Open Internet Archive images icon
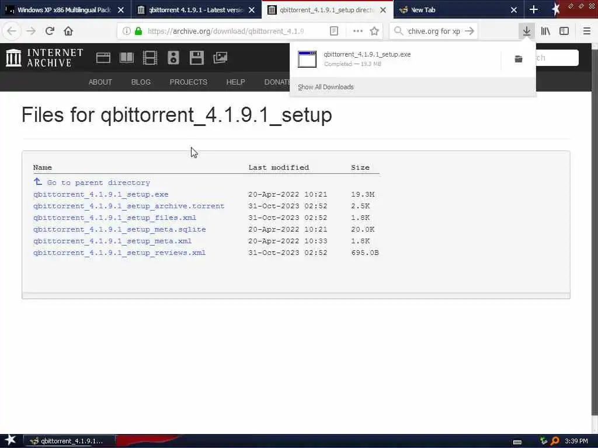Image resolution: width=598 pixels, height=448 pixels. click(x=220, y=58)
